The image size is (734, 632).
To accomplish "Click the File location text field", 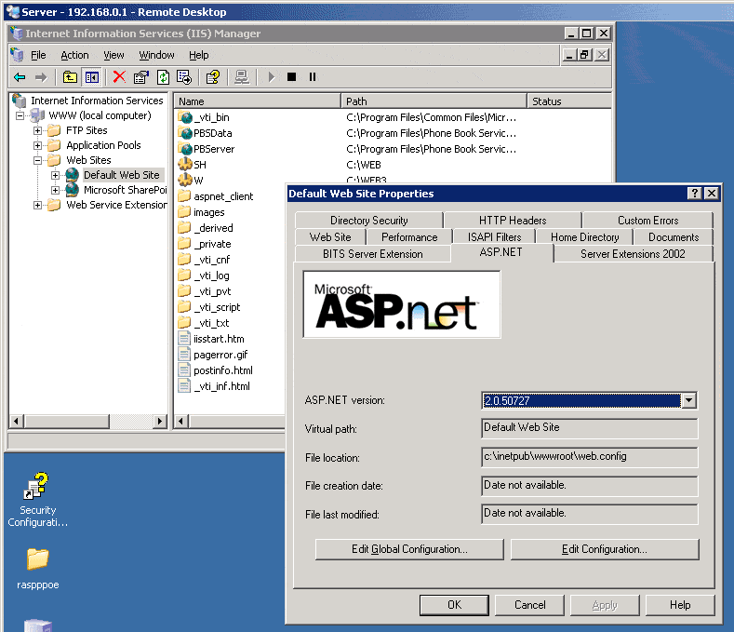I will coord(590,457).
